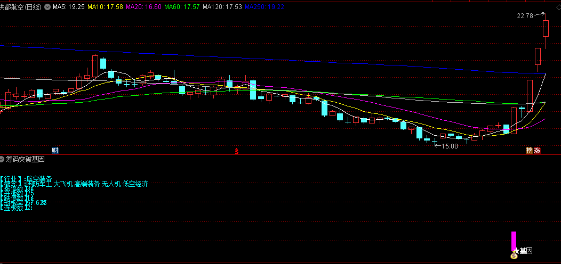Click the 筹码突破基因 indicator name
Image resolution: width=561 pixels, height=264 pixels.
click(26, 159)
